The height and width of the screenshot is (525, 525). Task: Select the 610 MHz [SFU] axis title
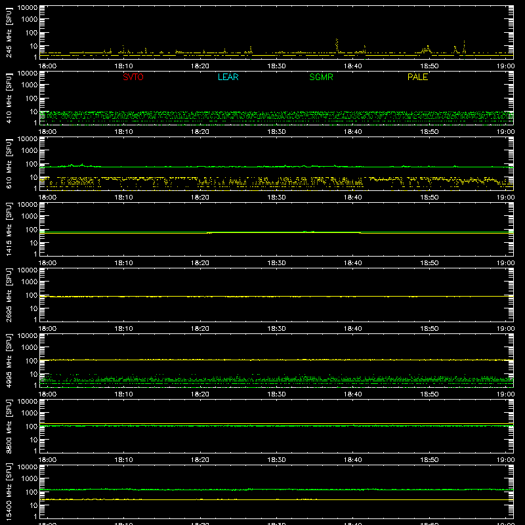click(x=9, y=163)
